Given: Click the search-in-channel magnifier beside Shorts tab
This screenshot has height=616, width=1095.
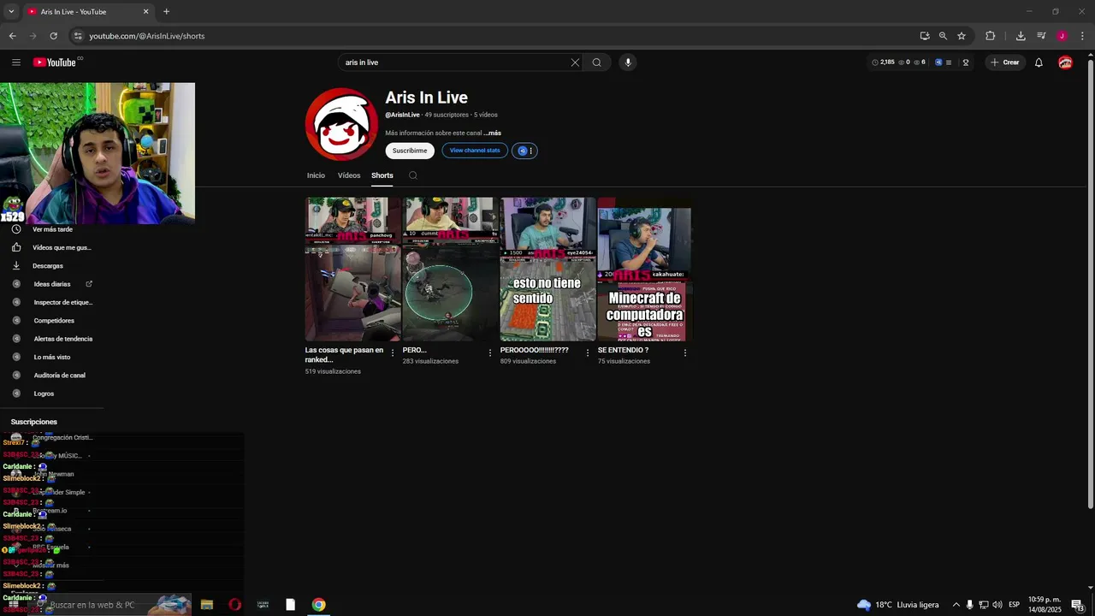Looking at the screenshot, I should coord(412,175).
